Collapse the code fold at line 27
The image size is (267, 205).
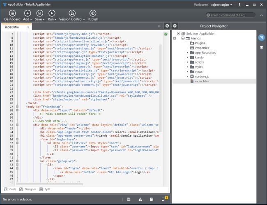click(17, 107)
